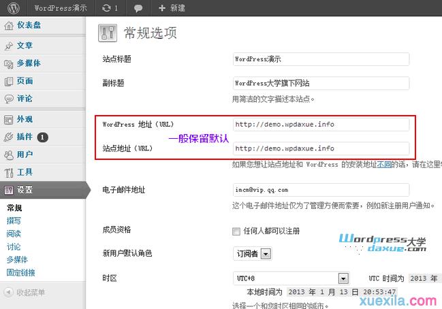Toggle the 任何人都可以注册 checkbox

point(236,231)
